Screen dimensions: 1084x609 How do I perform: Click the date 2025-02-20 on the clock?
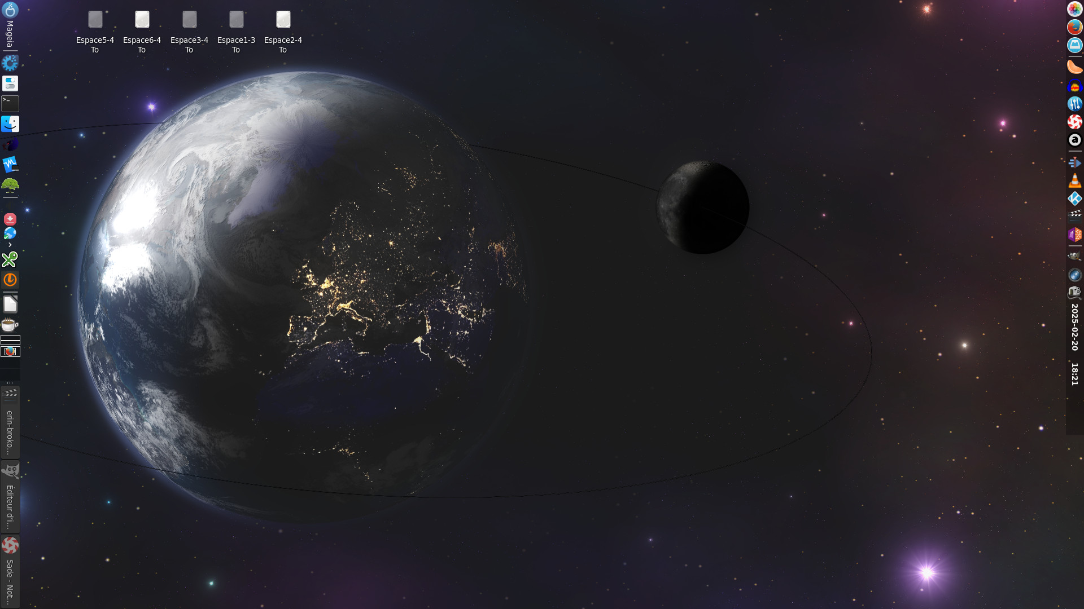pos(1074,327)
